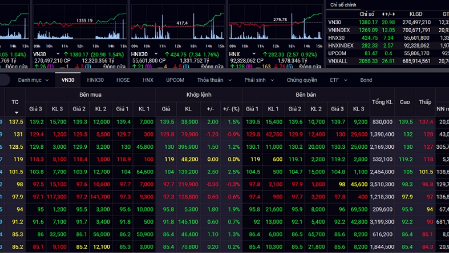Click UPCOM row in Chỉ số chính
The height and width of the screenshot is (253, 449).
pyautogui.click(x=388, y=53)
